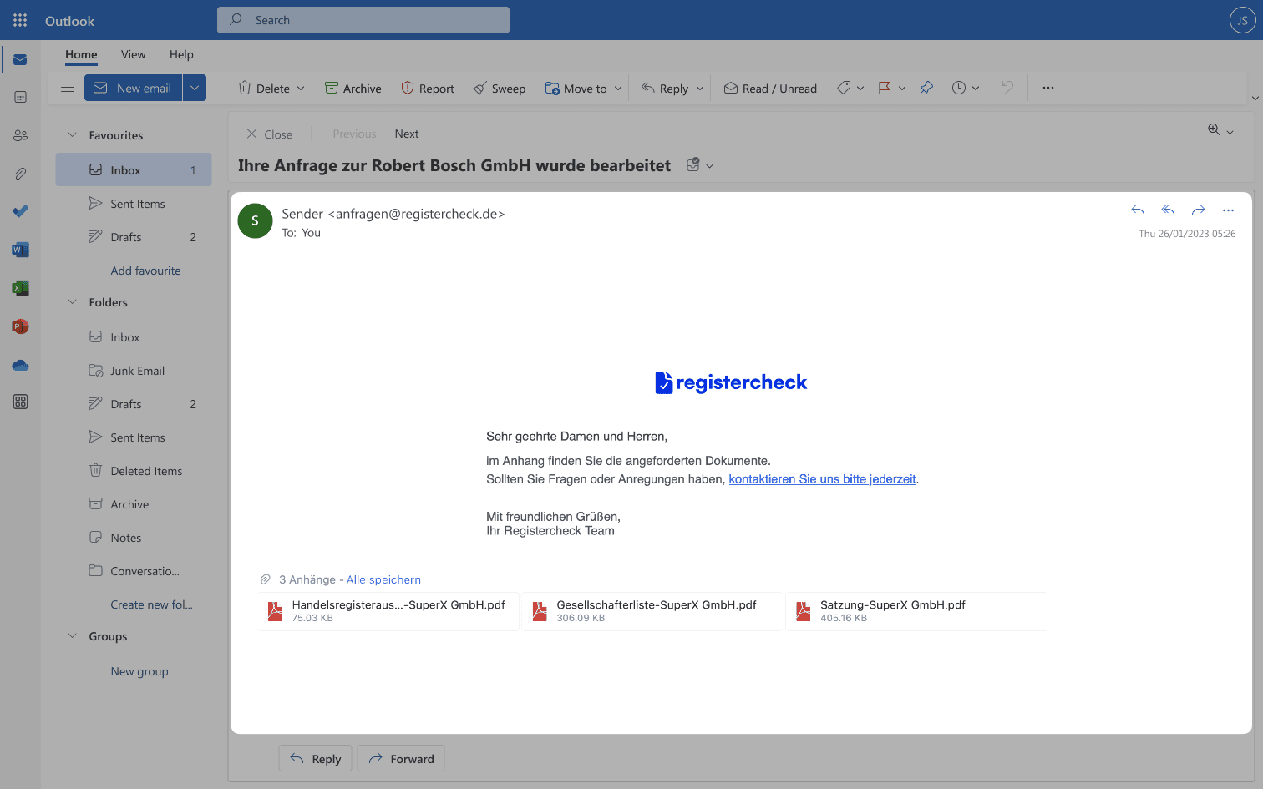Collapse the Groups section
Viewport: 1263px width, 789px height.
[72, 636]
